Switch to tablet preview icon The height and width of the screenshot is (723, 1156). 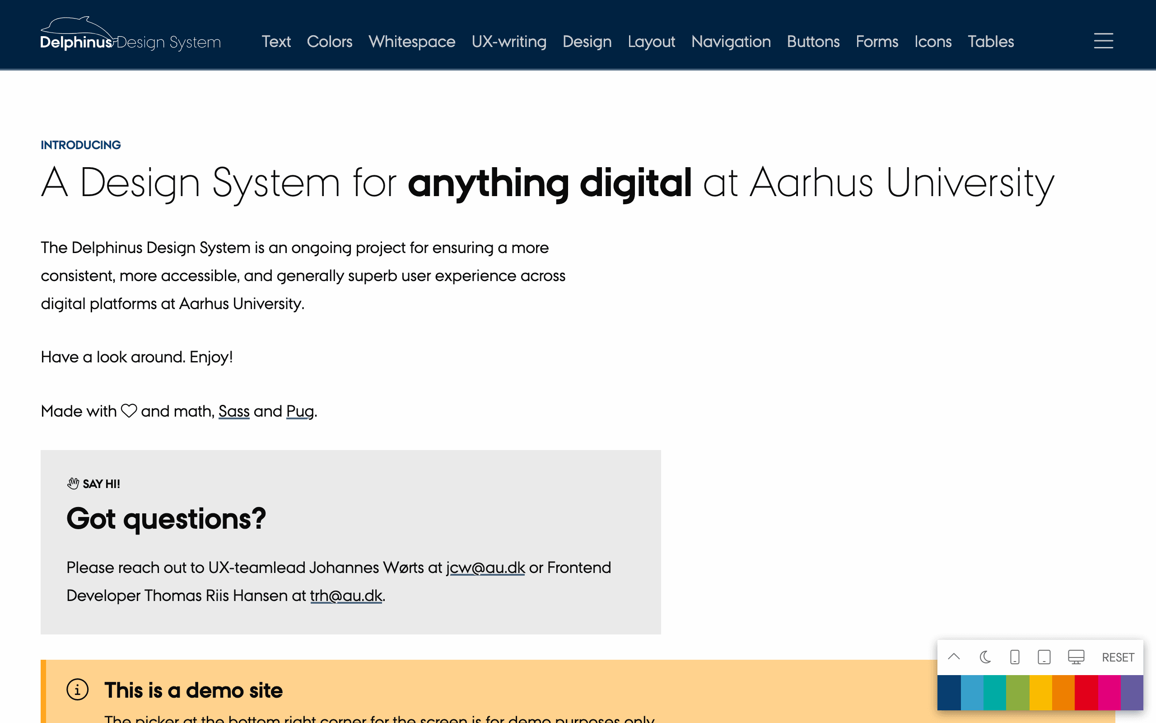[1044, 657]
